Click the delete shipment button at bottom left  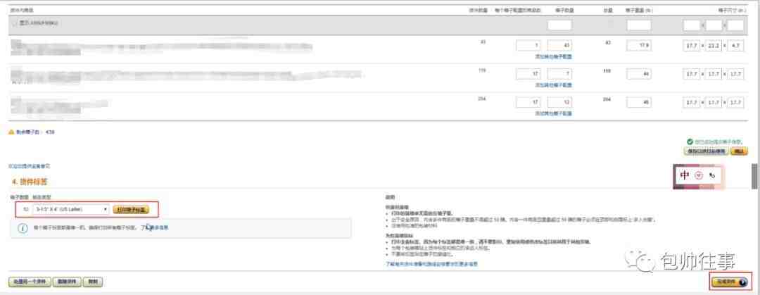[66, 282]
